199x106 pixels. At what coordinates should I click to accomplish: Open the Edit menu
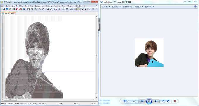pos(8,6)
